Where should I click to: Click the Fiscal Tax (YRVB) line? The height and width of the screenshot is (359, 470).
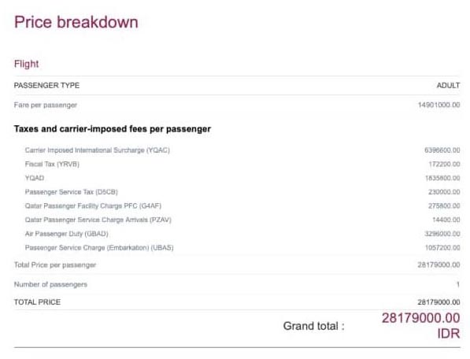coord(52,165)
